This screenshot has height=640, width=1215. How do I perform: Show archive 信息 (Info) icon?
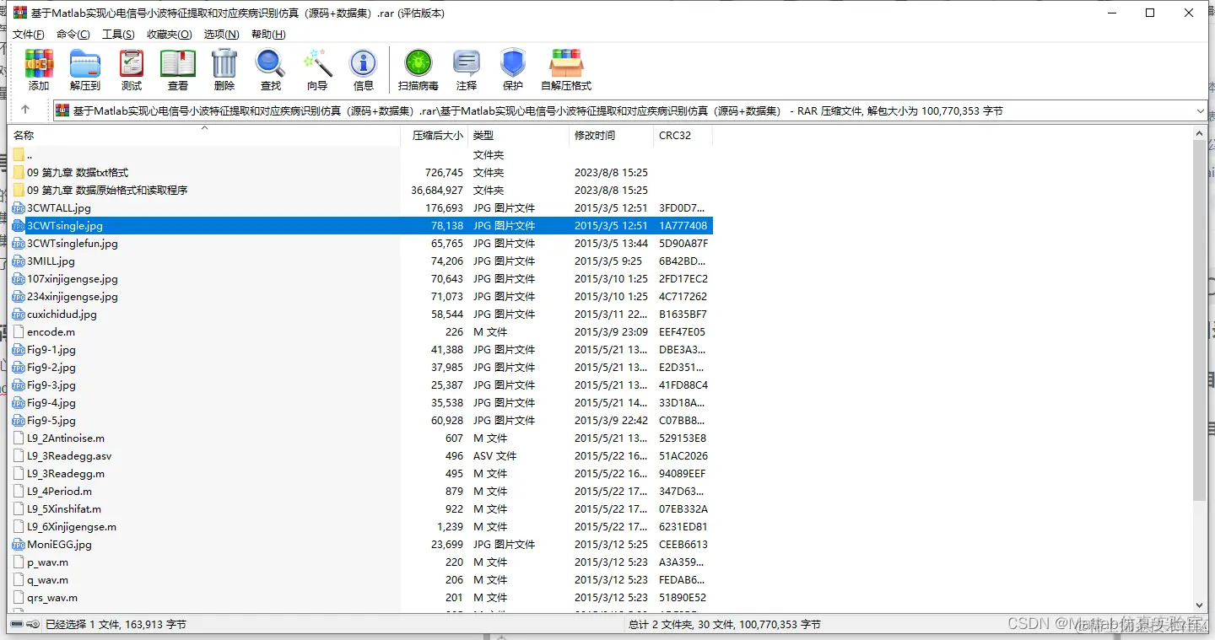pyautogui.click(x=363, y=69)
